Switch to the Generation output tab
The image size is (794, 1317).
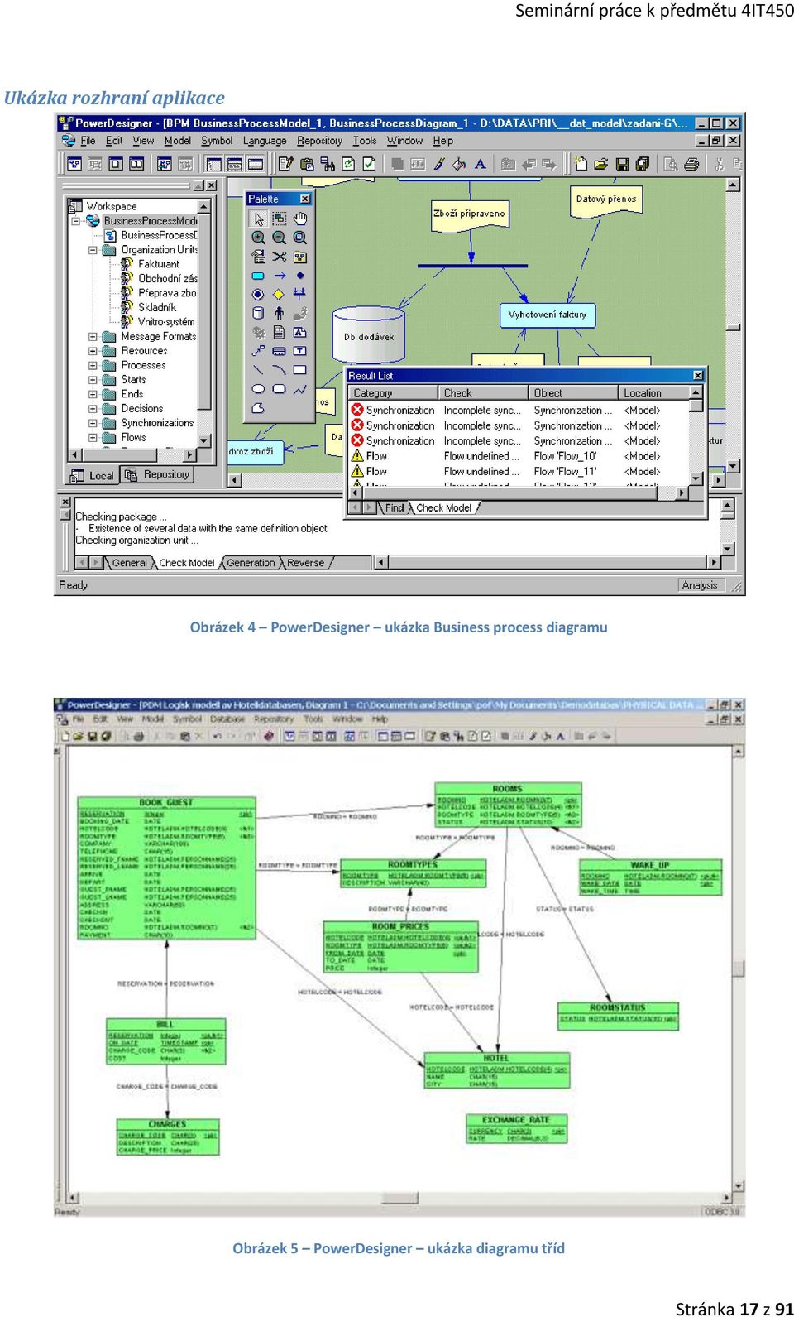(x=251, y=563)
